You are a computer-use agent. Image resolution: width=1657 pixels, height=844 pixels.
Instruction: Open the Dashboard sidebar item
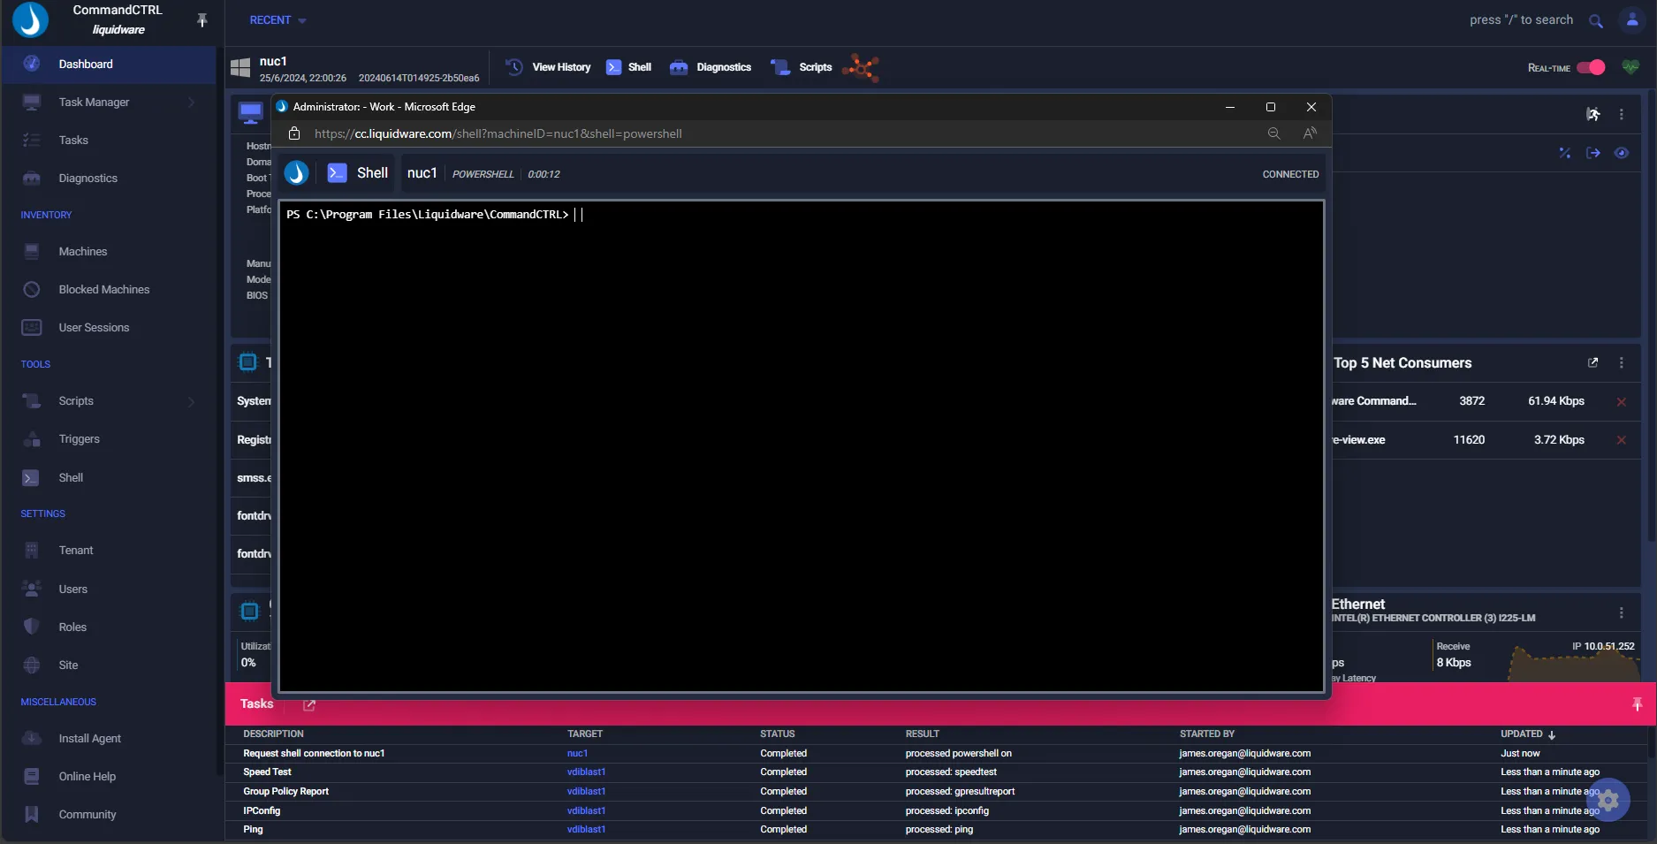pyautogui.click(x=108, y=65)
